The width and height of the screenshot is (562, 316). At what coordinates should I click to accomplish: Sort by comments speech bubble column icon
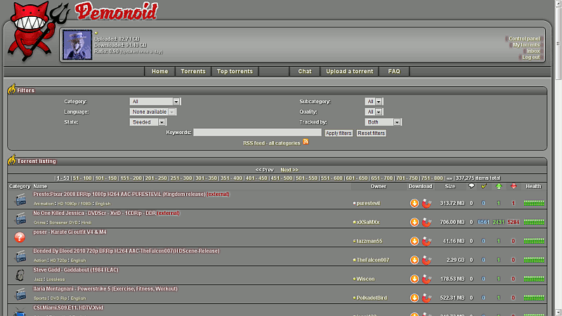(x=471, y=186)
